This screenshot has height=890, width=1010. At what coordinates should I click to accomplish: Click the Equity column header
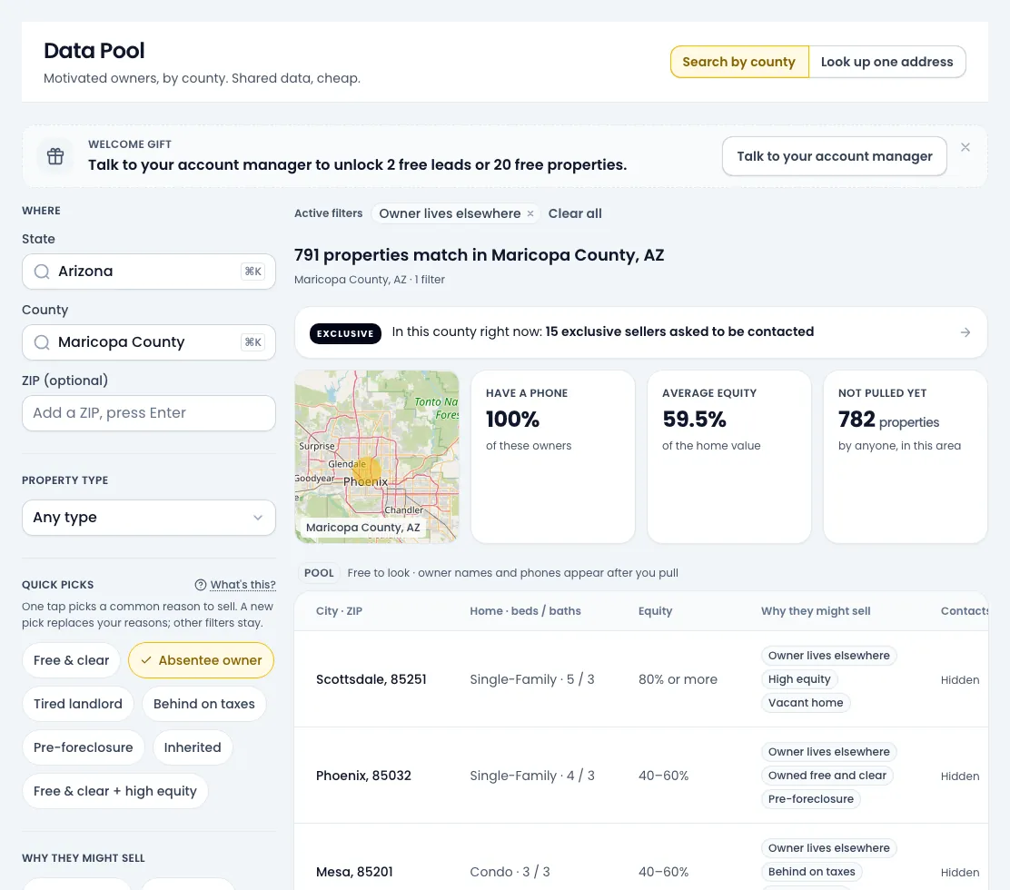[x=655, y=610]
